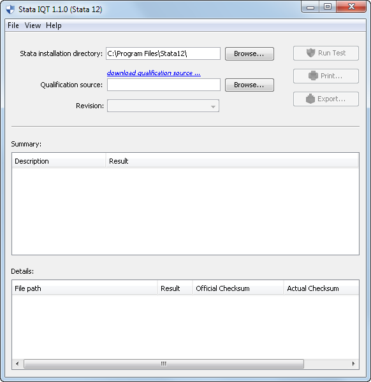
Task: Click the export icon on Export button
Action: tap(310, 99)
